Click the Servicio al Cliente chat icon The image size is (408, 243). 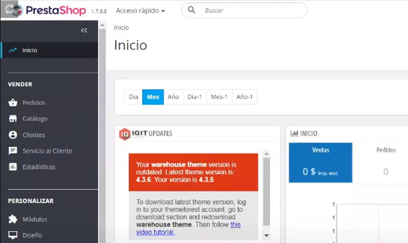pos(13,151)
